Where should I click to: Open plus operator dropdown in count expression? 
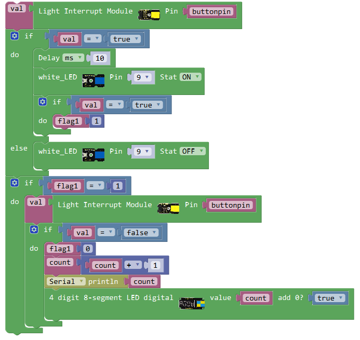pyautogui.click(x=133, y=265)
